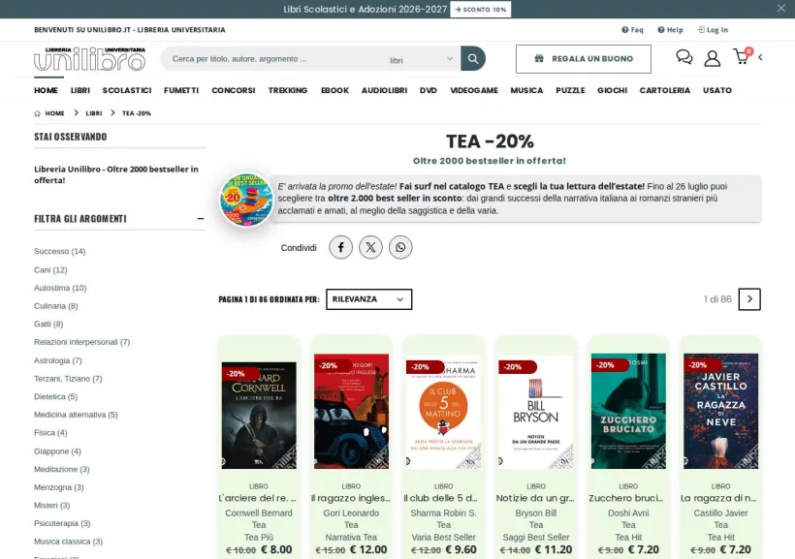Image resolution: width=795 pixels, height=559 pixels.
Task: Filter by Culinaria (8)
Action: (x=56, y=306)
